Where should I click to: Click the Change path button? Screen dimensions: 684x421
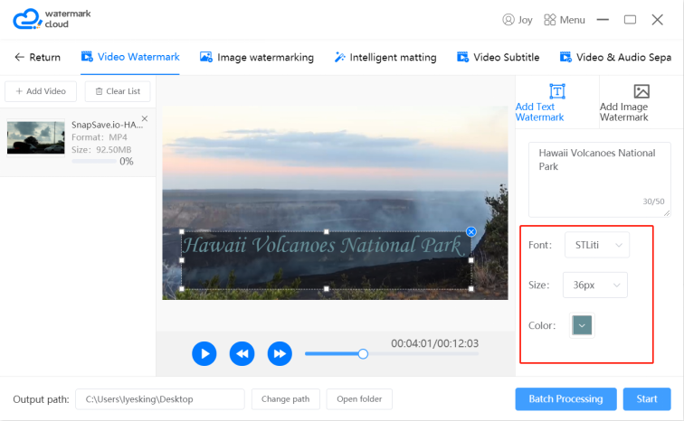coord(286,399)
